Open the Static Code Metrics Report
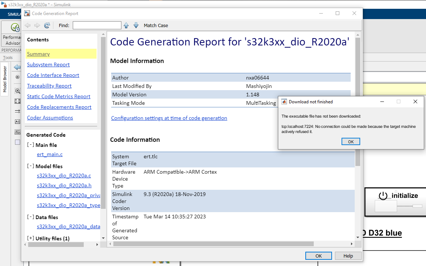Screen dimensions: 426x266 click(59, 96)
